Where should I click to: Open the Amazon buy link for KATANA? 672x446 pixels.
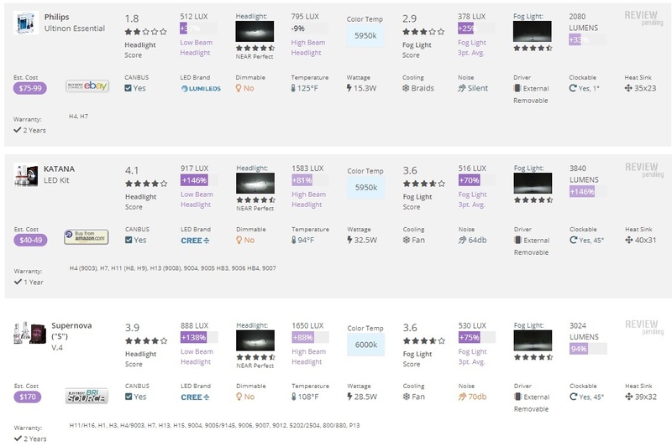[87, 236]
